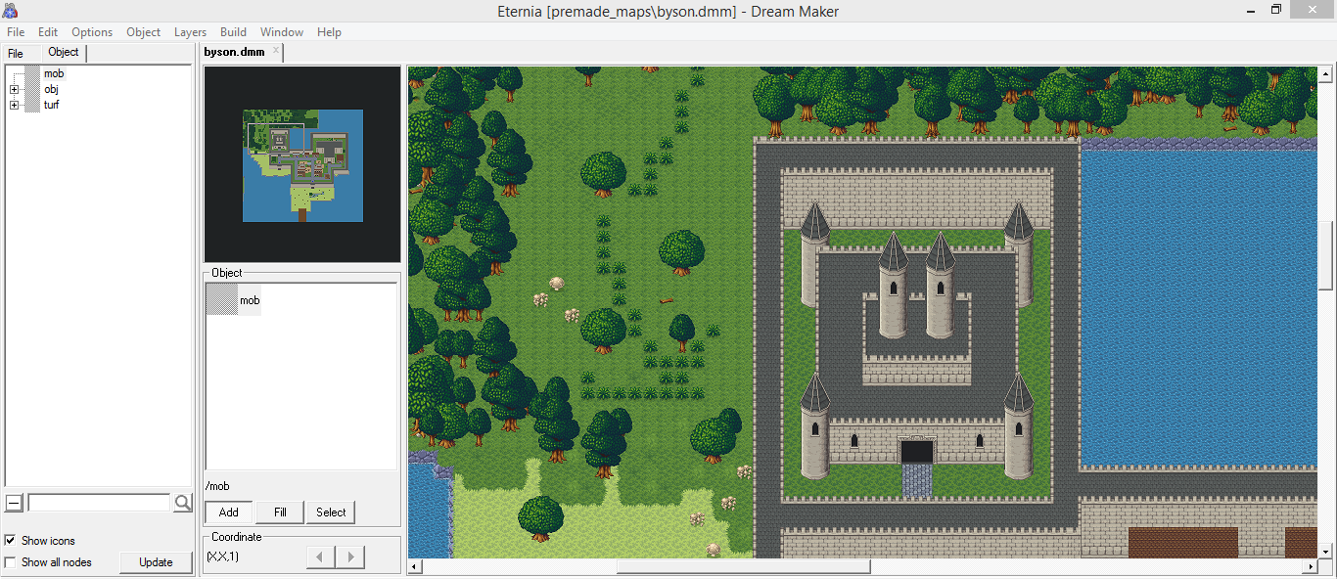
Task: Click the (X,X,1) coordinate text
Action: (222, 557)
